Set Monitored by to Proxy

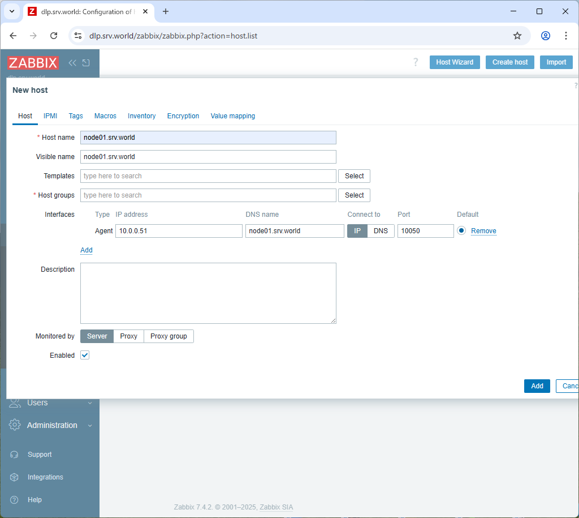click(128, 336)
